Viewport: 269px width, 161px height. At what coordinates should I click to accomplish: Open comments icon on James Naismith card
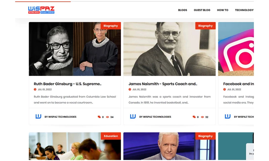tap(194, 117)
